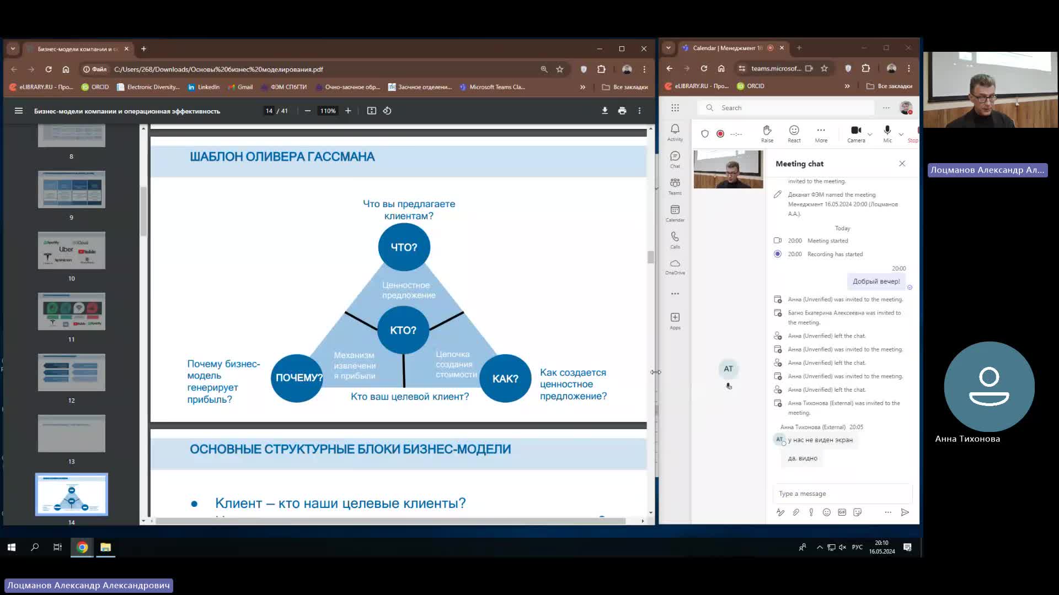Screen dimensions: 1059x595
Task: Select the Бизнес-модели компании PDF tab
Action: pyautogui.click(x=77, y=49)
